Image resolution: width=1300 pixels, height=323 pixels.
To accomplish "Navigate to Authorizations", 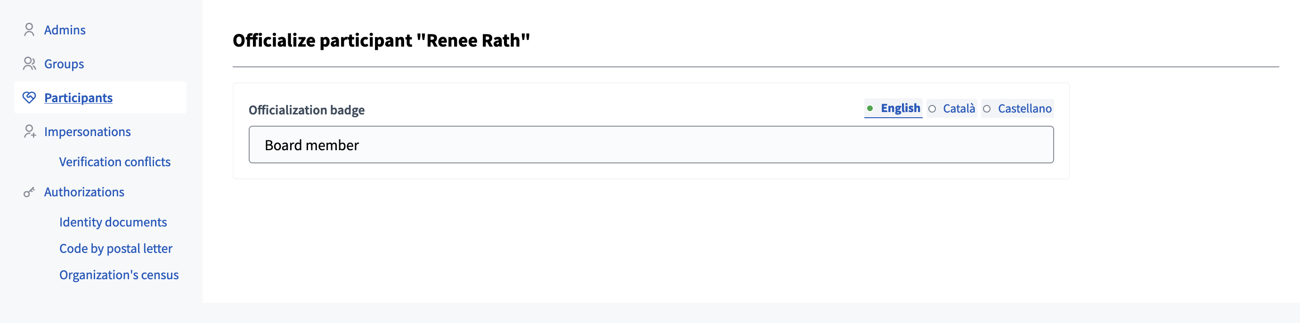I will (x=84, y=192).
